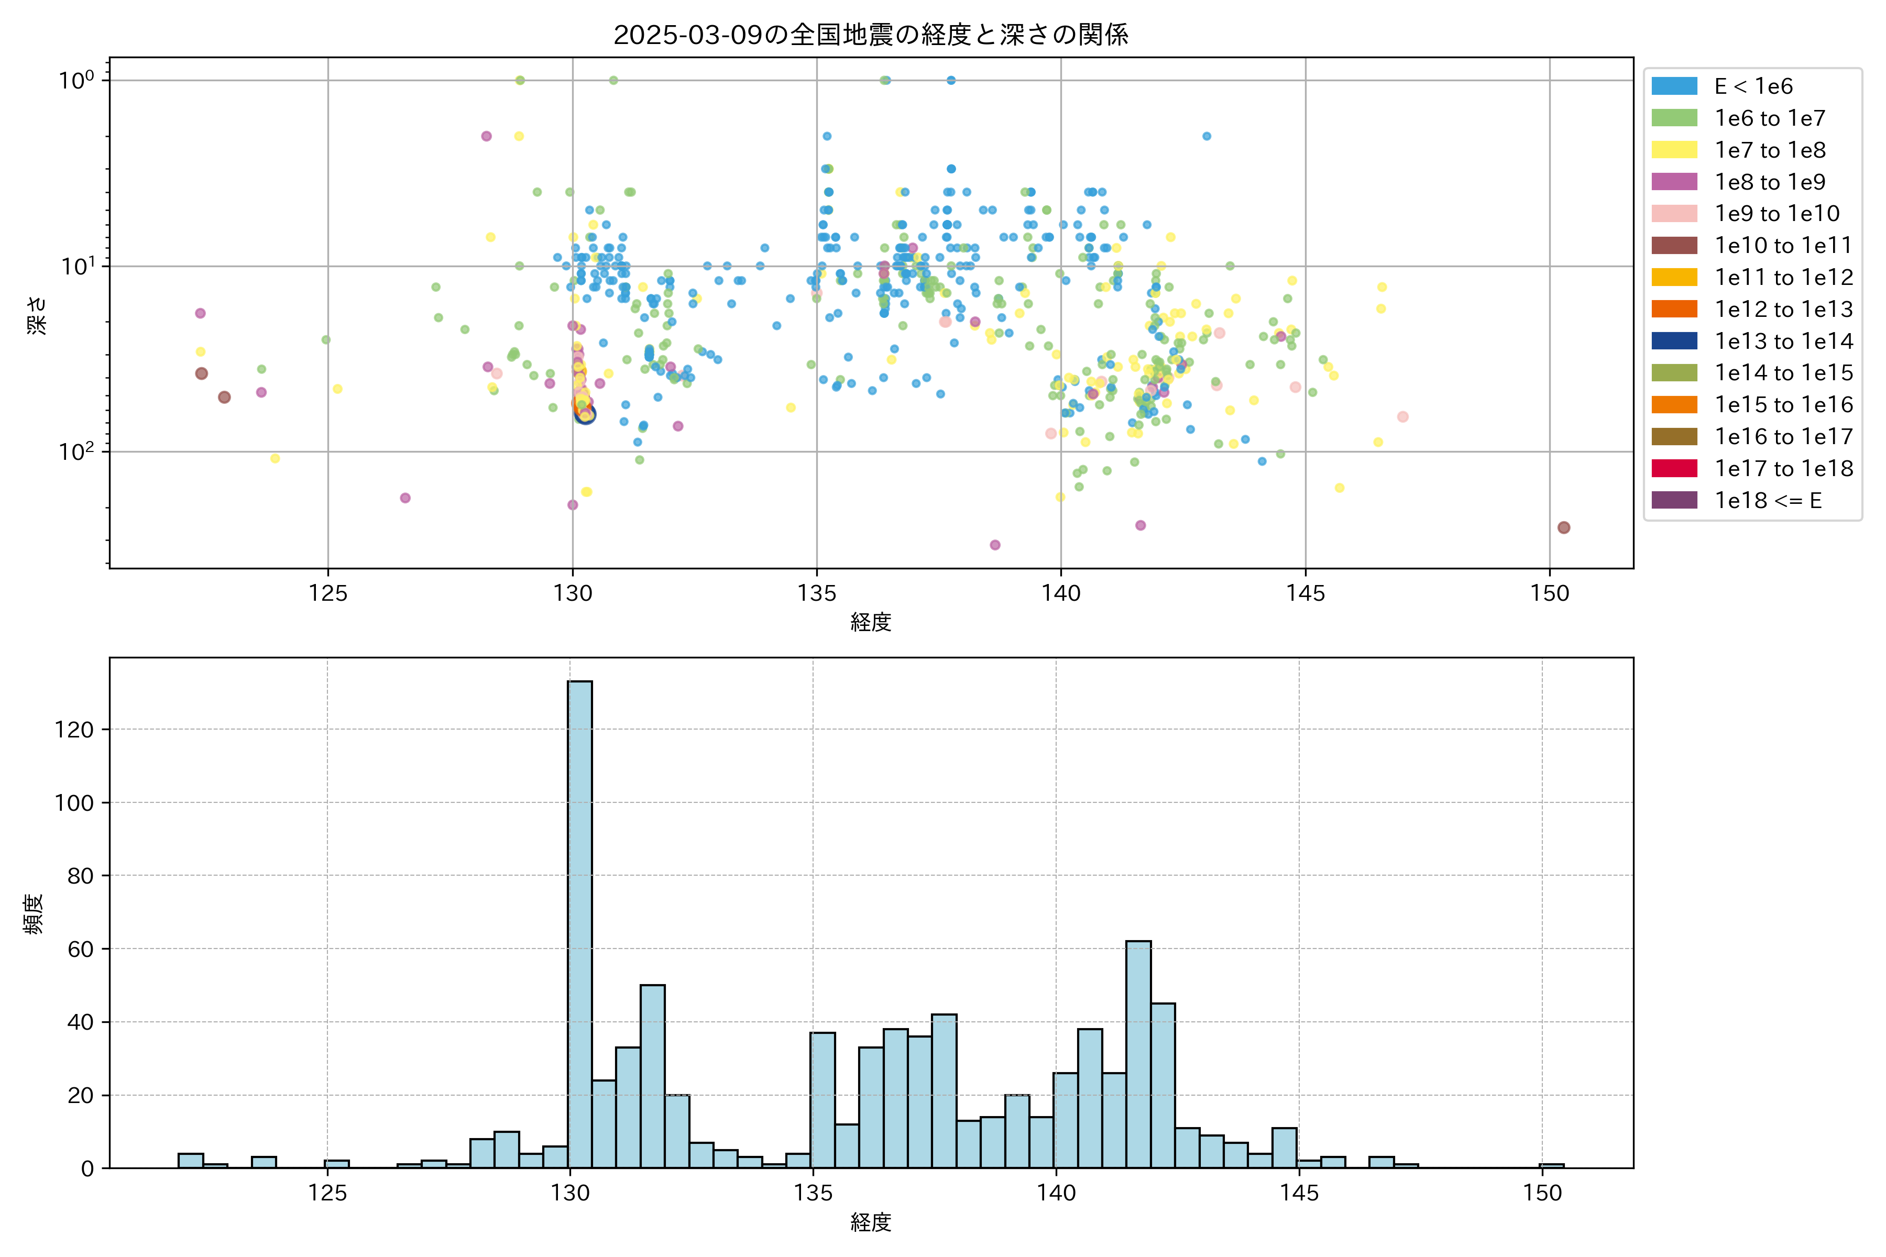Click the histogram bar reaching 50

pyautogui.click(x=652, y=1076)
